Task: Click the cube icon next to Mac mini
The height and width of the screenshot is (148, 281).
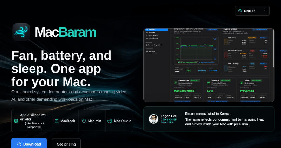Action: (84, 121)
